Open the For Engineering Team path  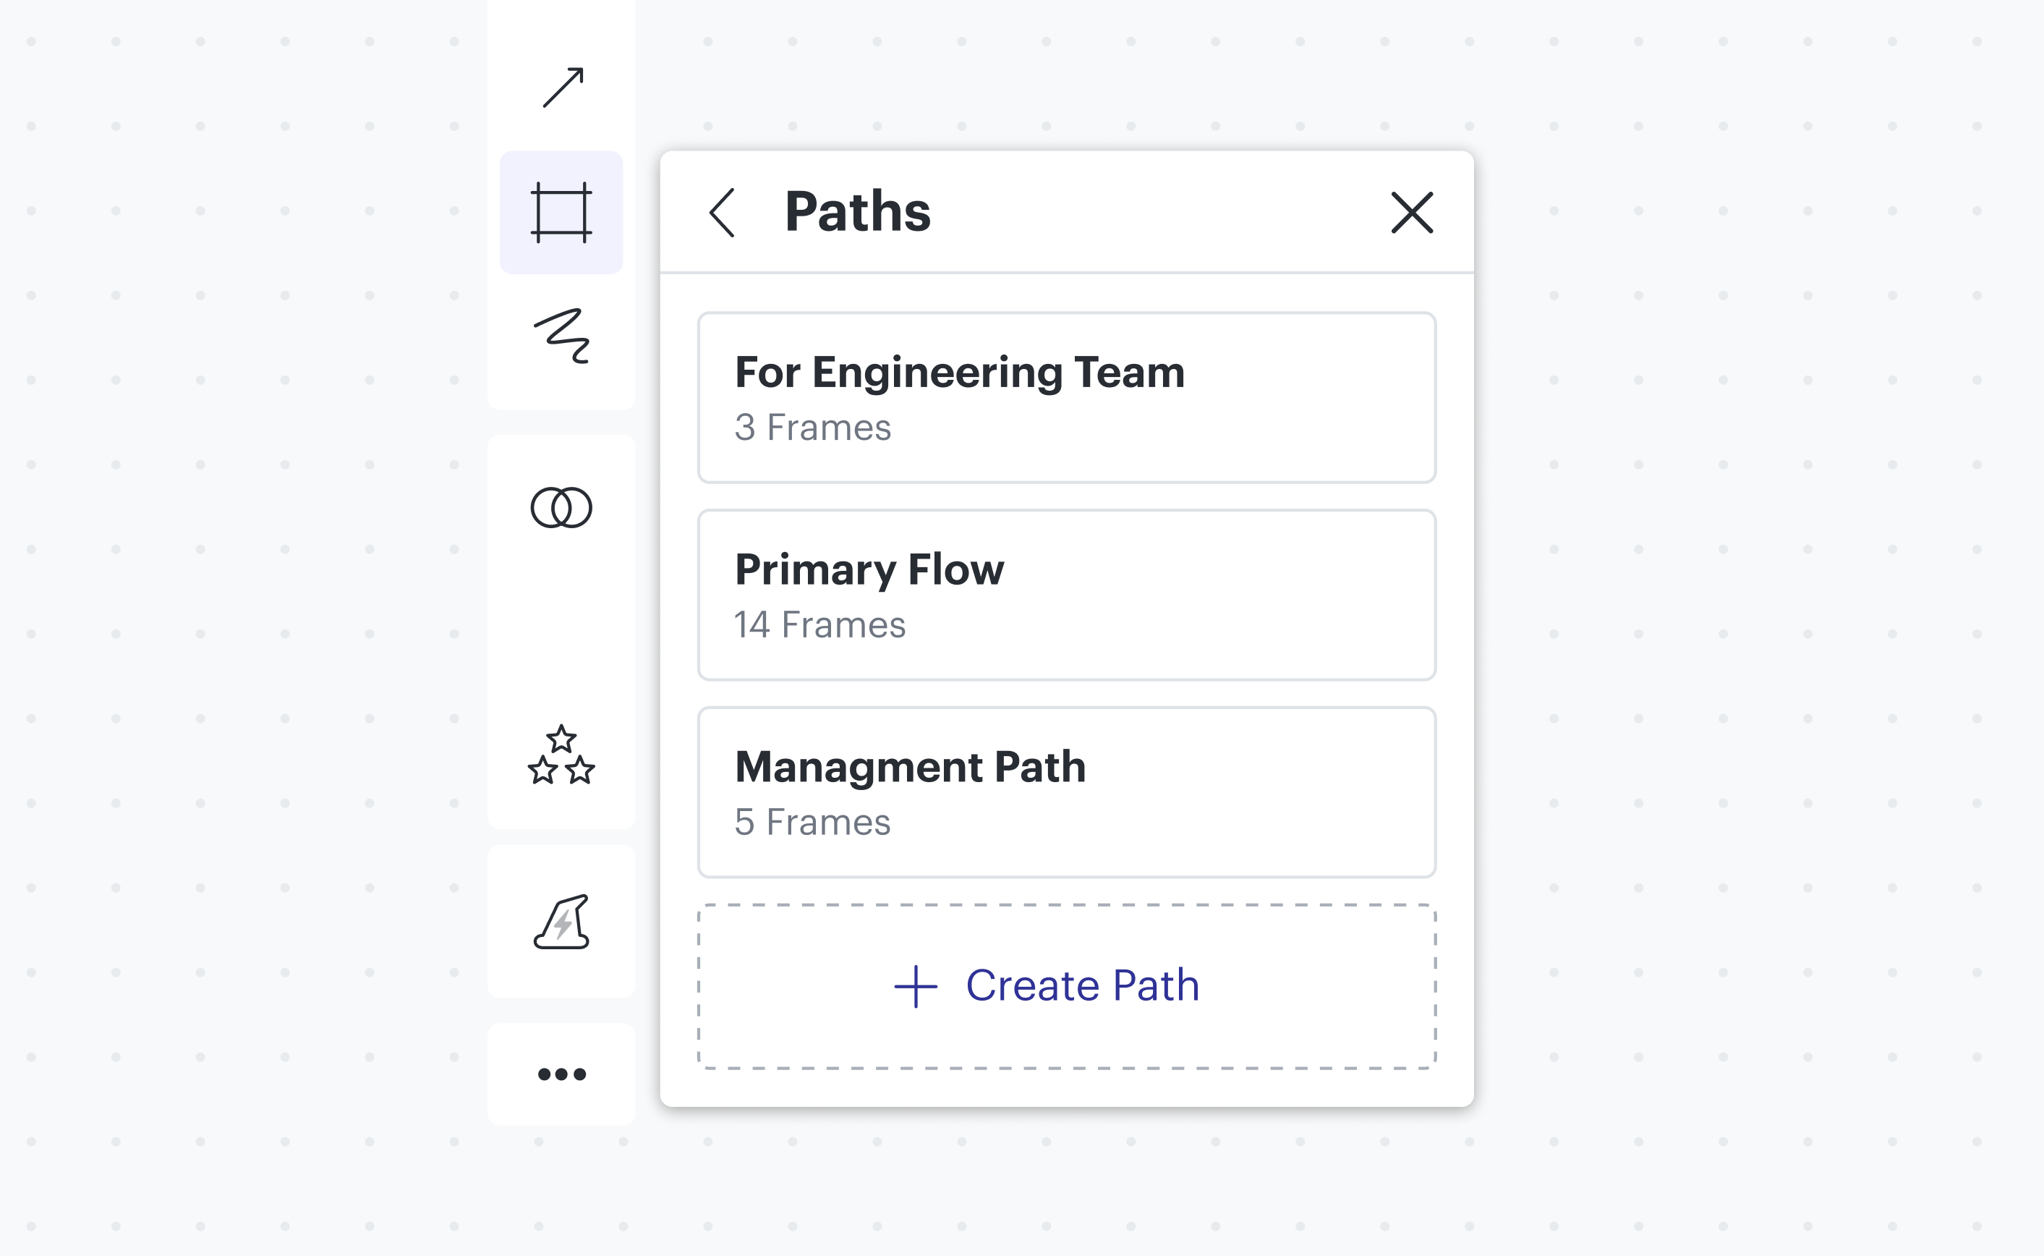tap(1066, 398)
